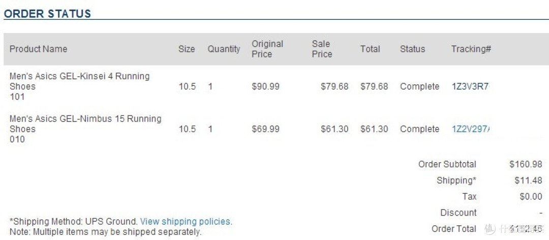Click the Status column header

(x=412, y=49)
